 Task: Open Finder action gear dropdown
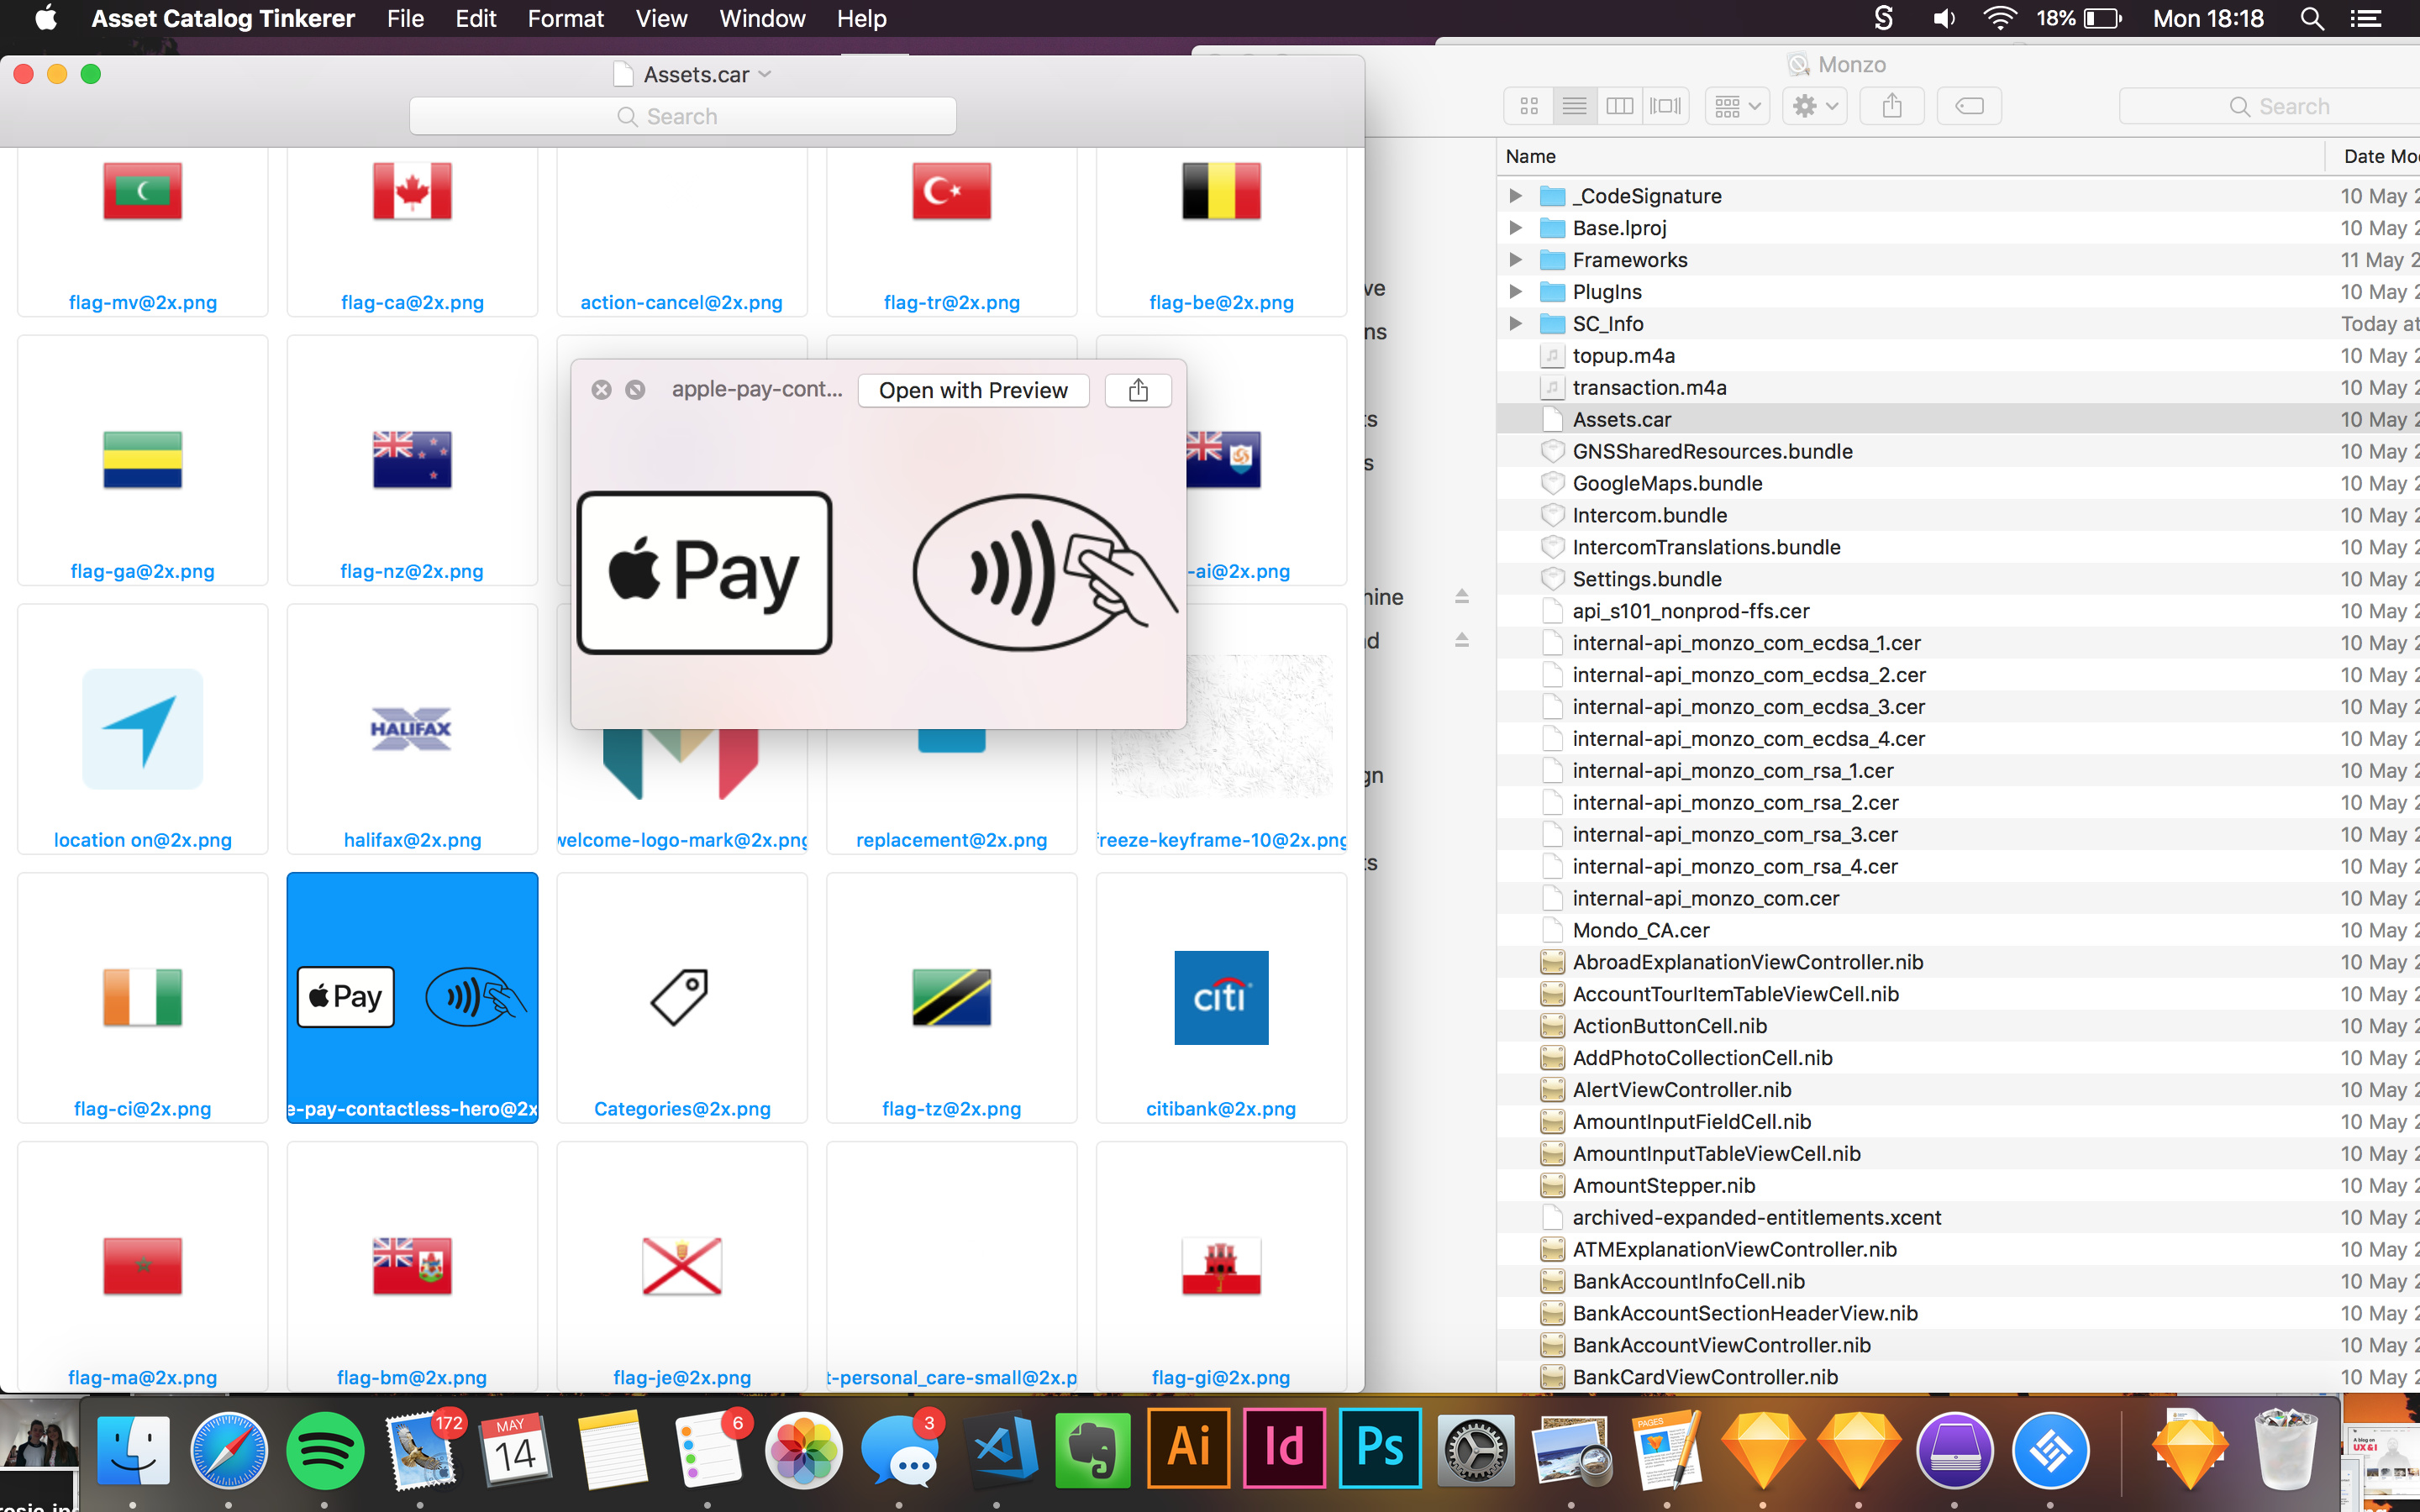(x=1815, y=106)
